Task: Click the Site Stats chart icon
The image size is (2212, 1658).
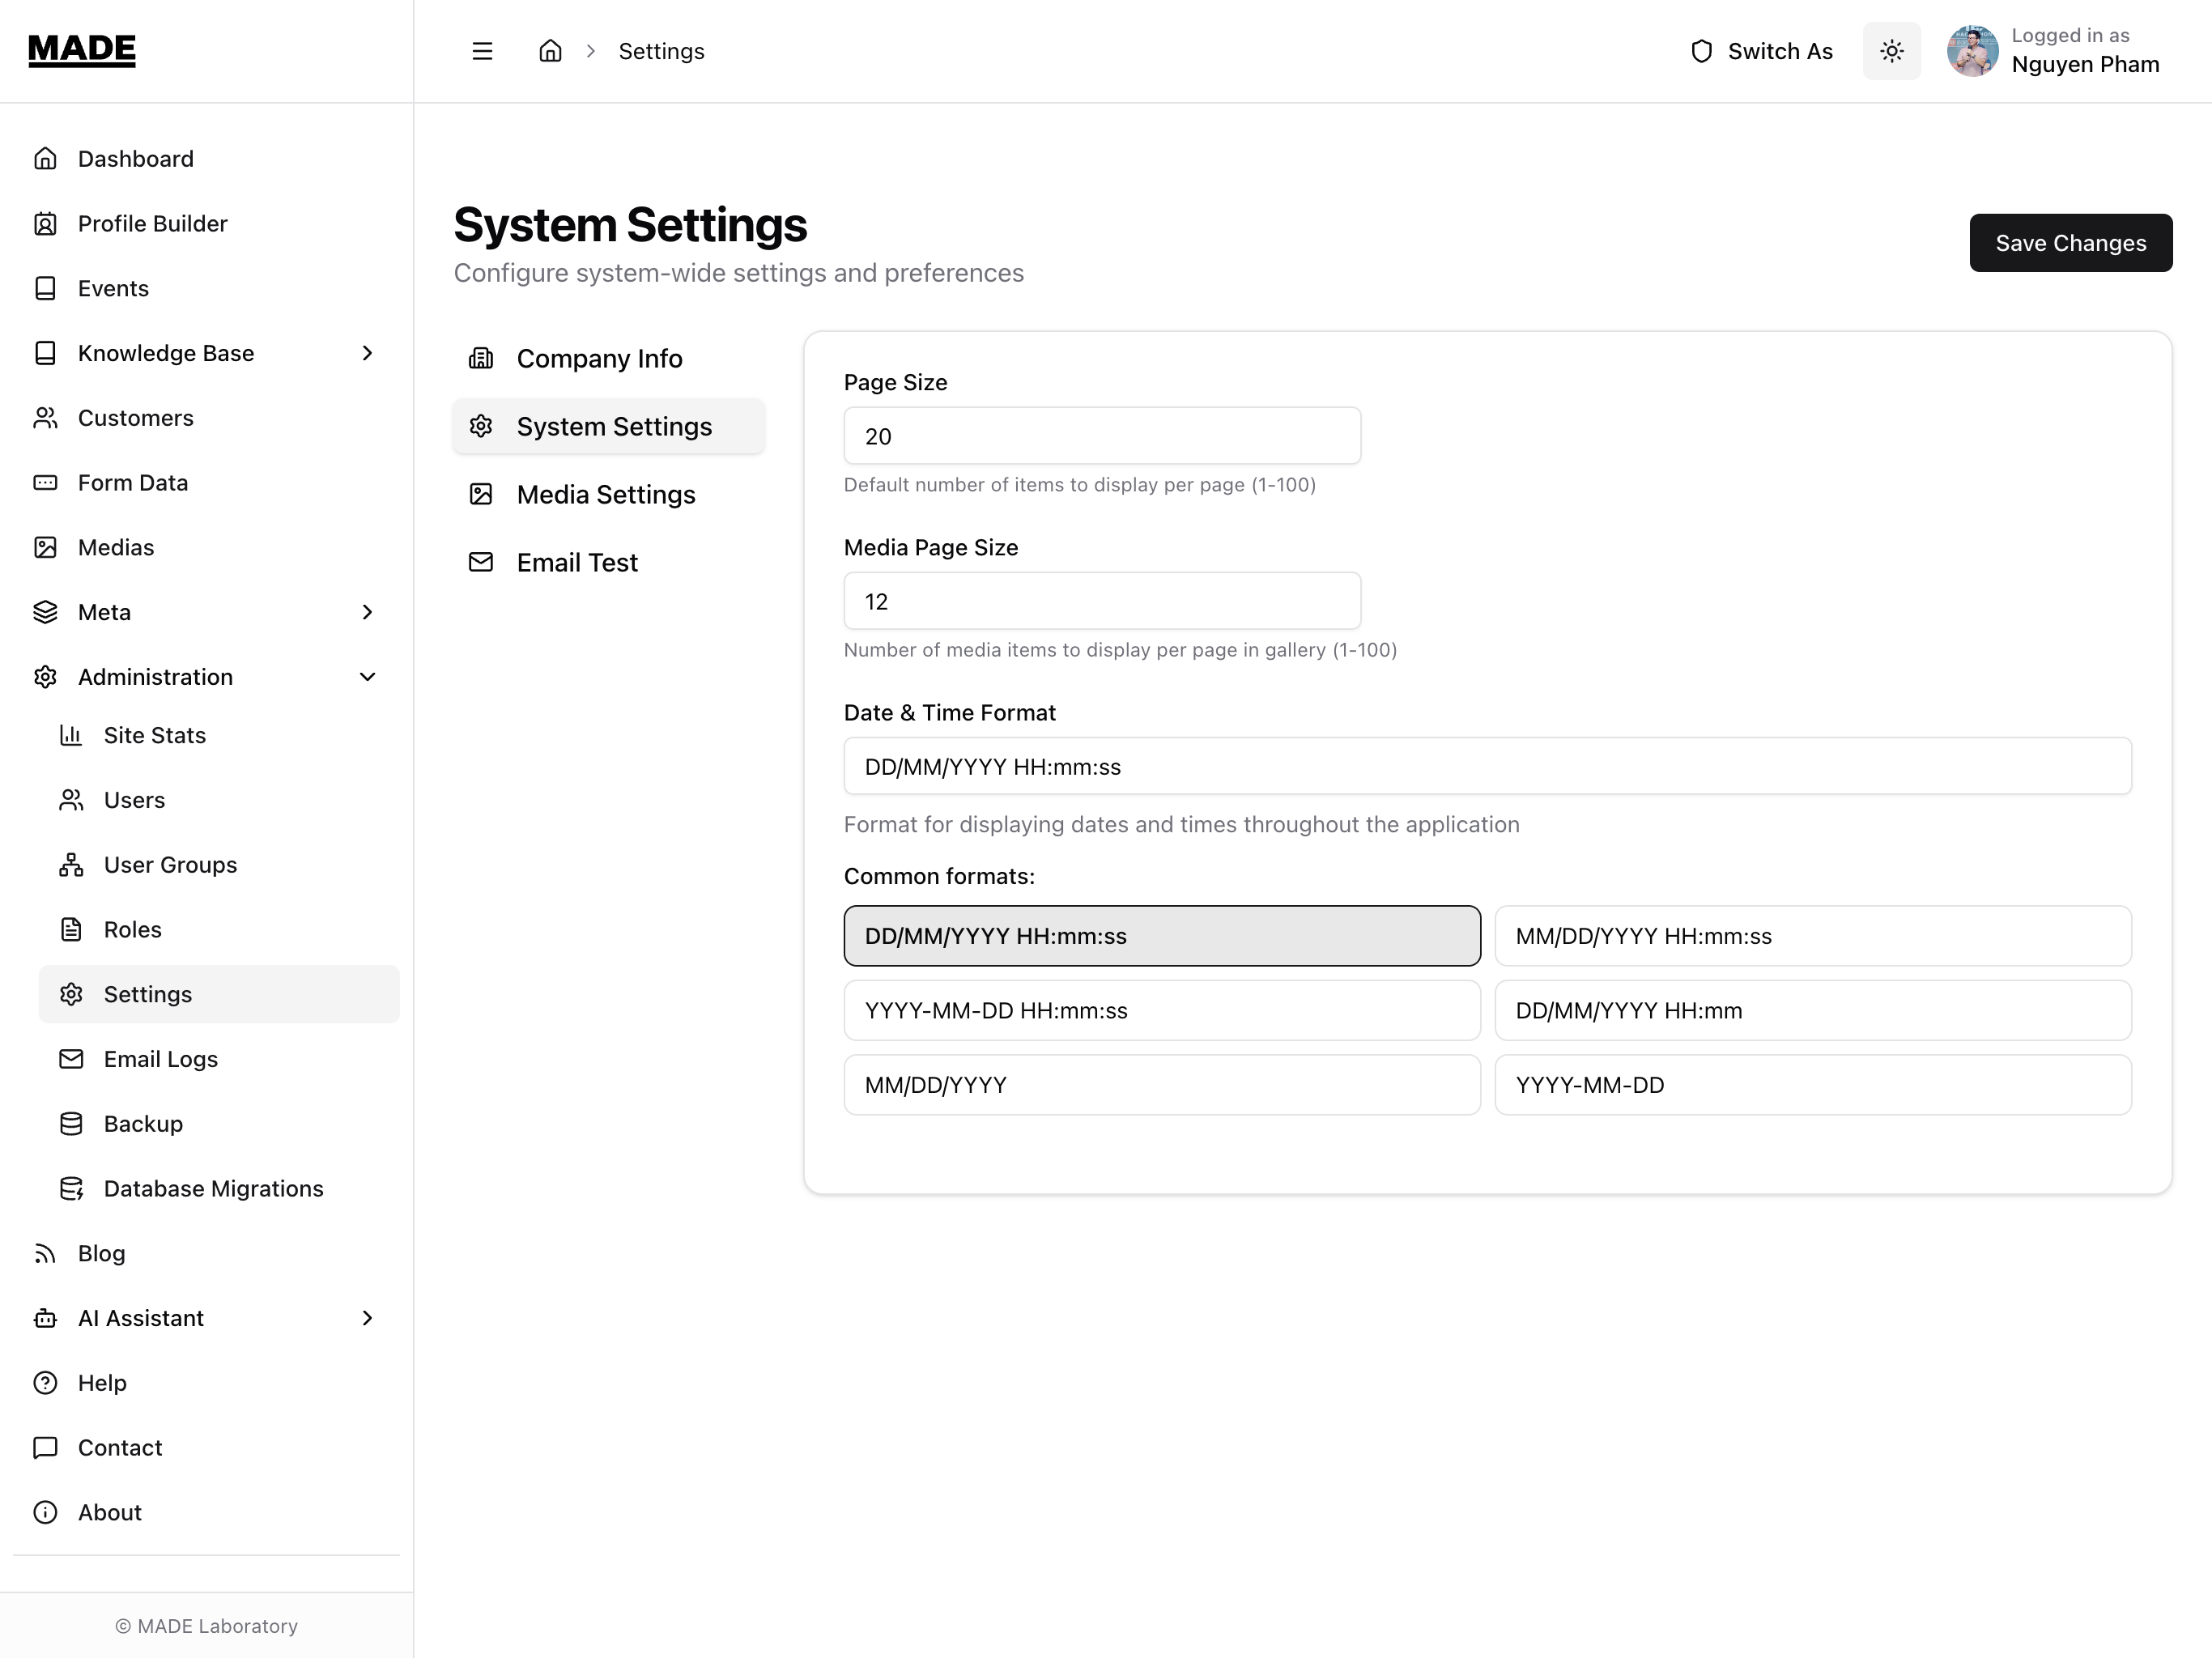Action: click(x=71, y=735)
